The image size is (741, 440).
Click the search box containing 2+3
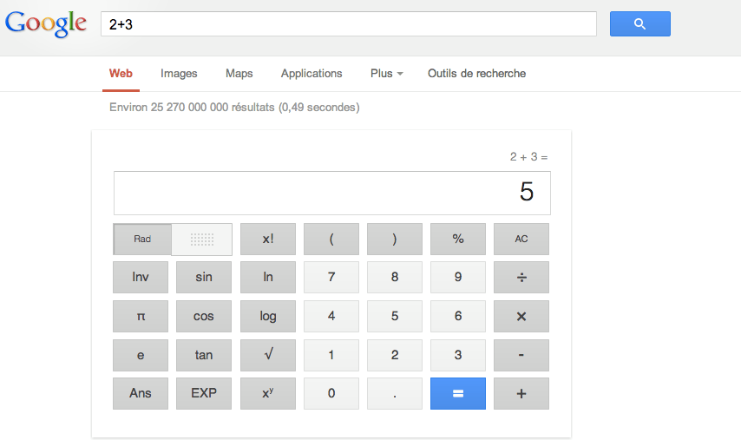point(348,24)
